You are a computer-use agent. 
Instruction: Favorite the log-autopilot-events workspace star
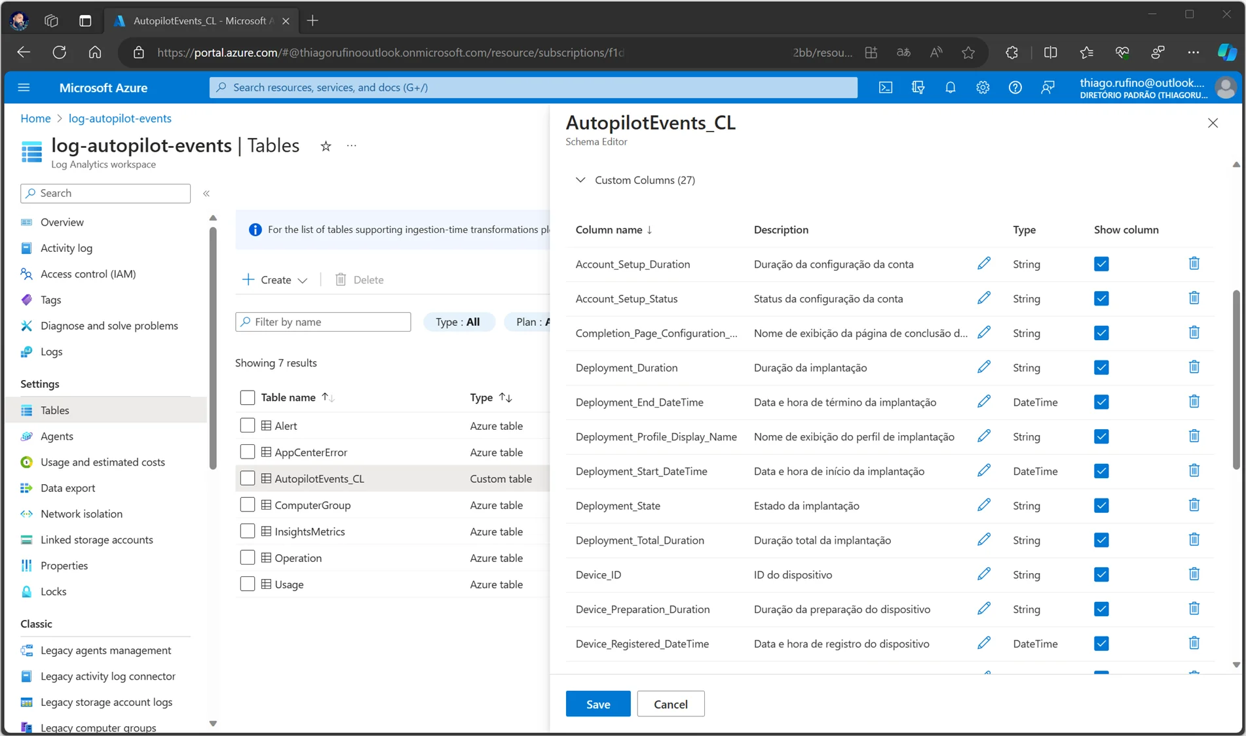pos(326,146)
